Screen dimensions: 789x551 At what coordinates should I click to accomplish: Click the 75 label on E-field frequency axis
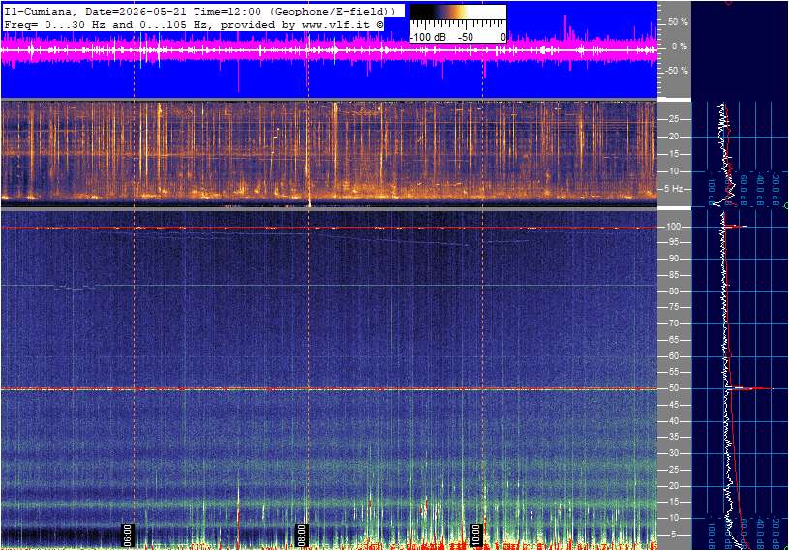click(x=673, y=307)
